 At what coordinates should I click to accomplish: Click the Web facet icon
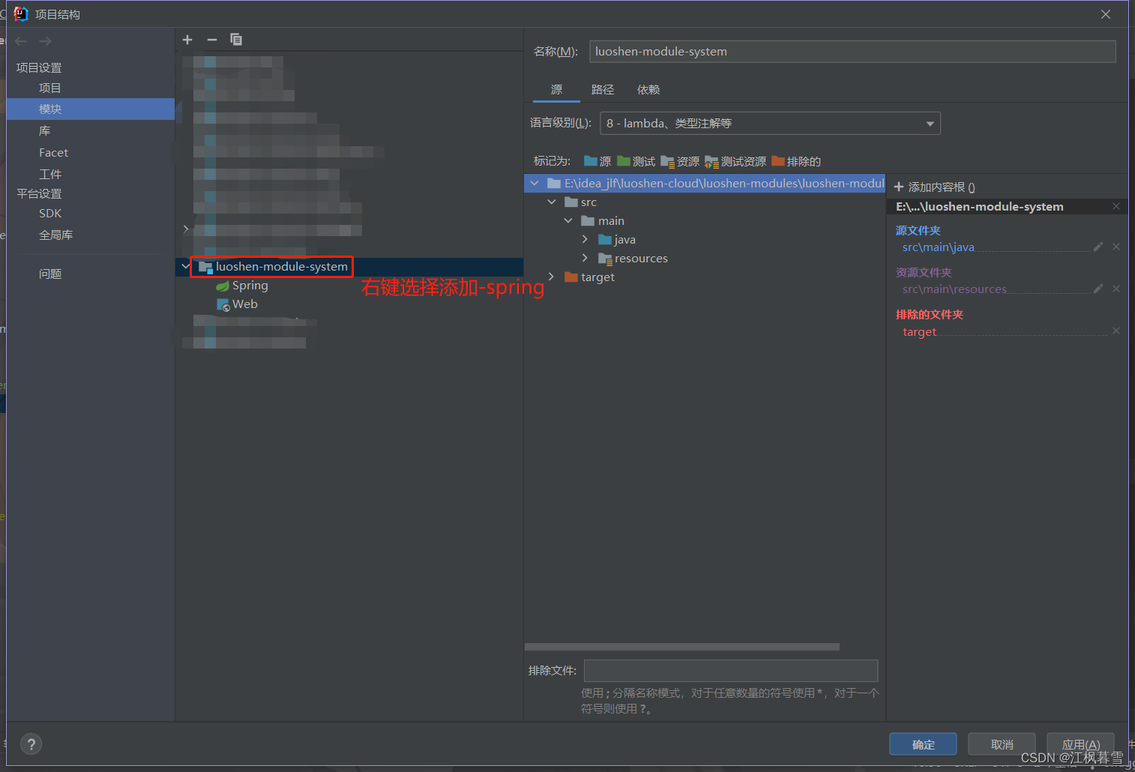223,304
